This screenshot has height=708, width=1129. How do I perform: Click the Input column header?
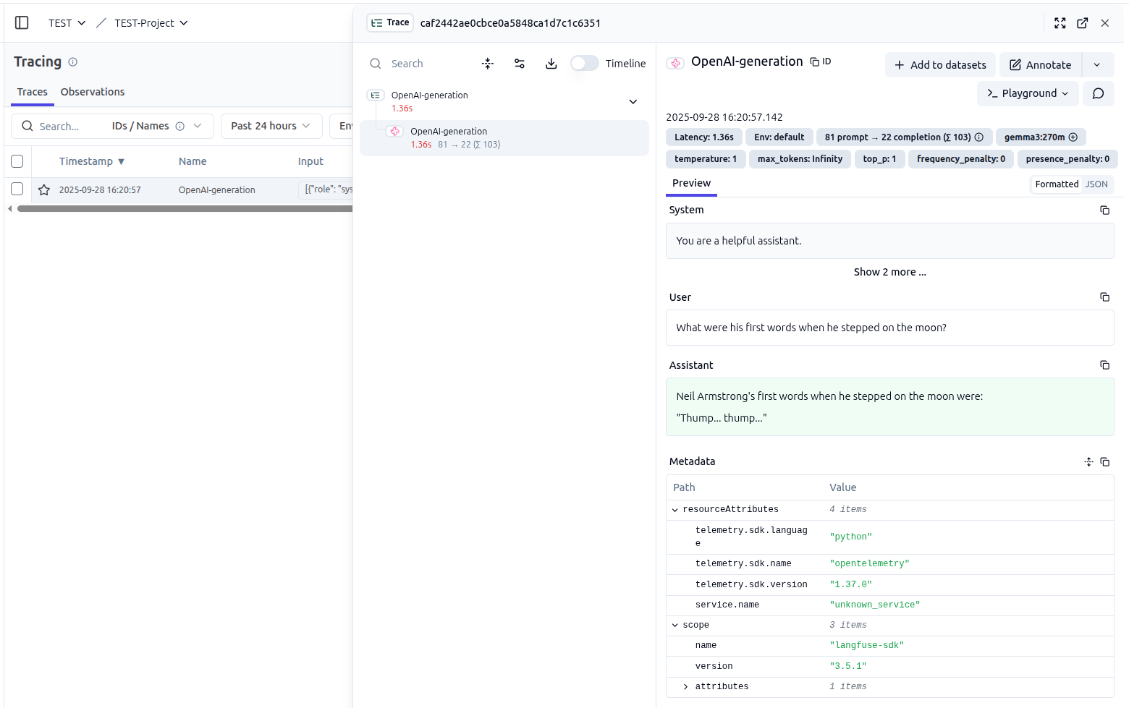[x=310, y=161]
